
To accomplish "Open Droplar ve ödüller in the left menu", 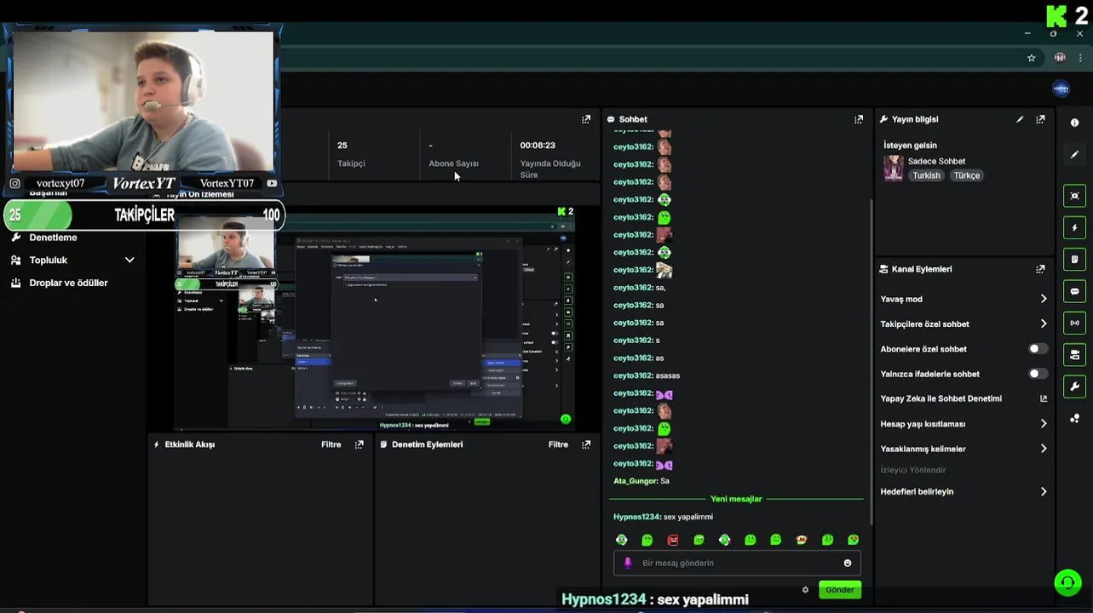I will coord(68,283).
